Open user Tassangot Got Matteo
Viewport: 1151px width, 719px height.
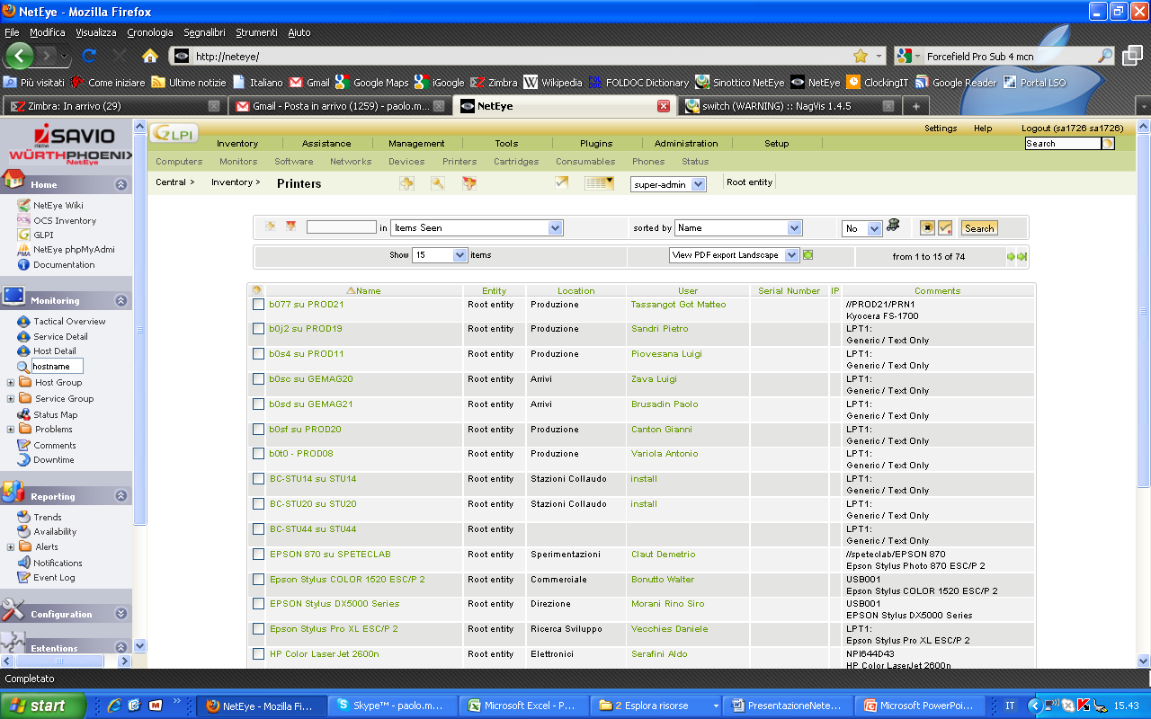678,305
